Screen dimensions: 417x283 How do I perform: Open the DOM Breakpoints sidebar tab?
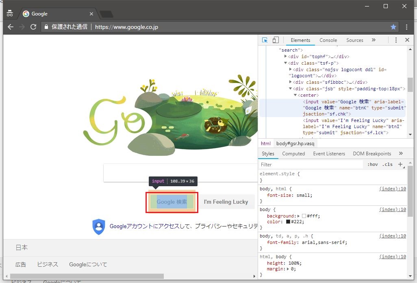click(372, 154)
